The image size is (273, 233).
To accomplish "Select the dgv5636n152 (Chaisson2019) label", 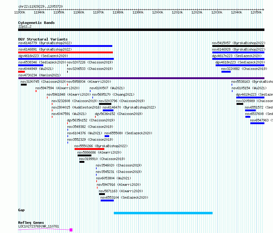I will (119, 114).
